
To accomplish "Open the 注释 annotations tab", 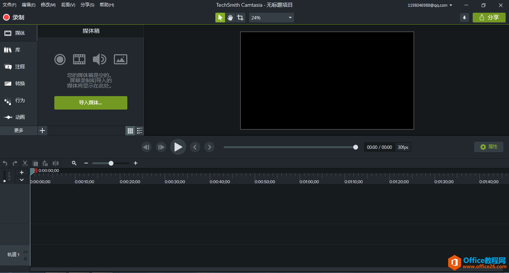I will pos(19,67).
